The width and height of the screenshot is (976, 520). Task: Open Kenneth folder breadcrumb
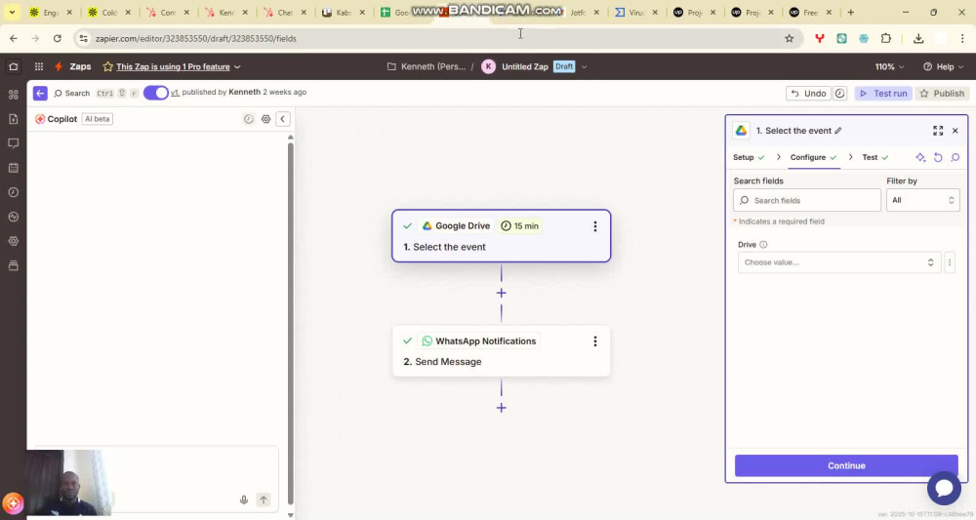427,66
